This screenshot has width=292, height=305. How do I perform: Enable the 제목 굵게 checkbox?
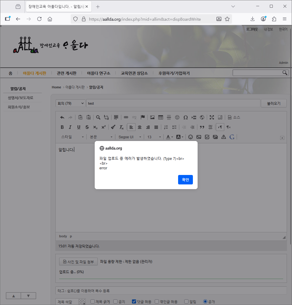pos(93,301)
